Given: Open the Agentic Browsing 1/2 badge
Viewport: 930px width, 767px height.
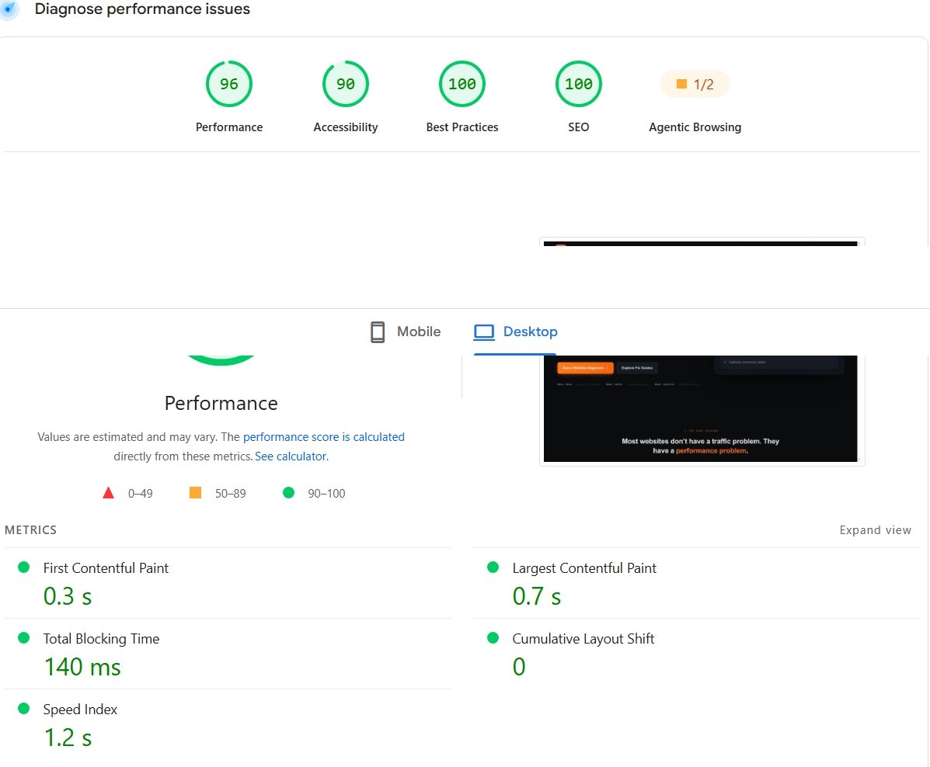Looking at the screenshot, I should click(x=695, y=84).
